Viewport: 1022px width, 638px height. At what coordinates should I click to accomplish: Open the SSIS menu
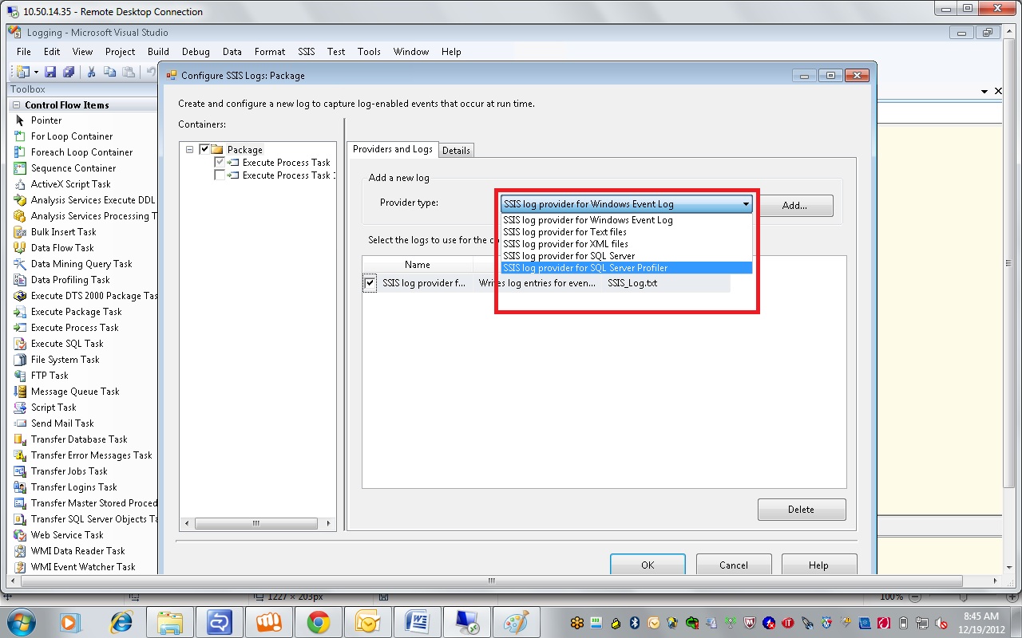(x=306, y=52)
